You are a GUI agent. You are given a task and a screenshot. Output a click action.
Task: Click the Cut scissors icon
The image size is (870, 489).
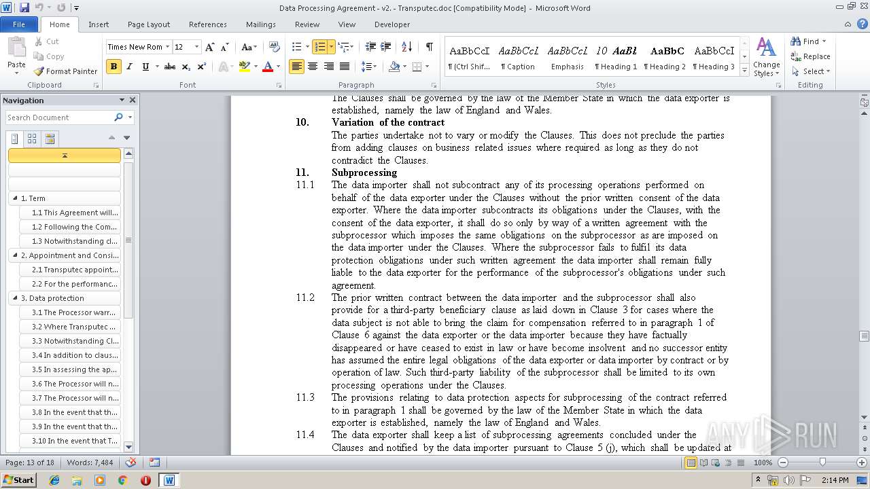39,41
